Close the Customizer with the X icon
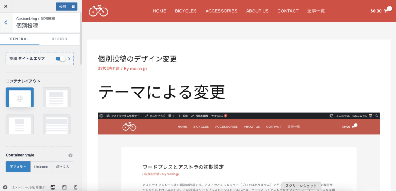The height and width of the screenshot is (191, 396). pos(6,7)
